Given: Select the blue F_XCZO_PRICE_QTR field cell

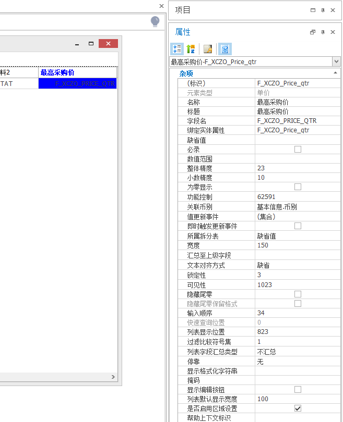Looking at the screenshot, I should pos(77,83).
